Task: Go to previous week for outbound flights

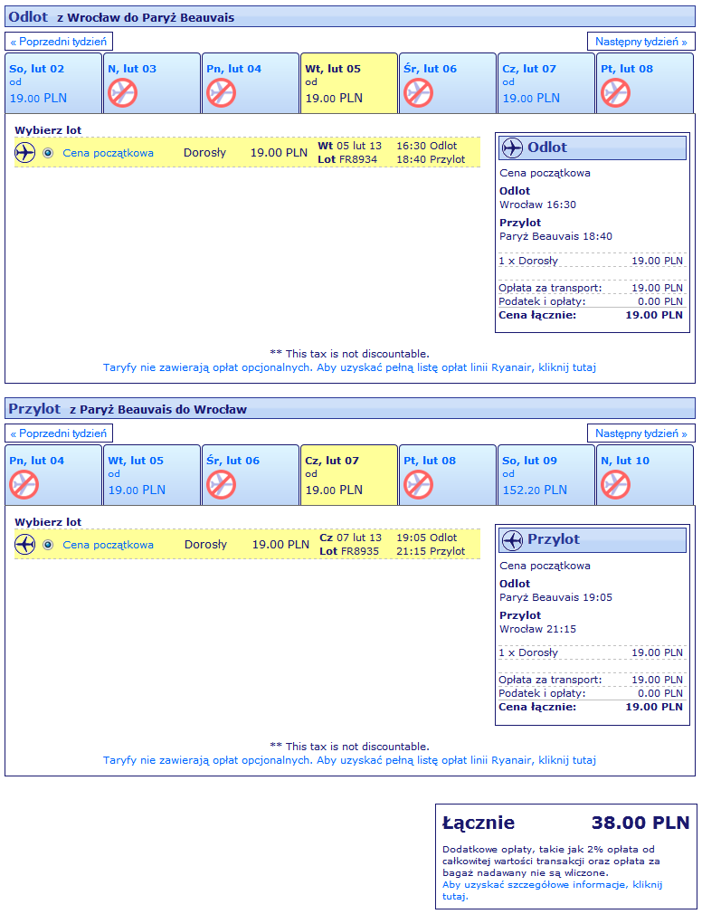Action: (x=59, y=42)
